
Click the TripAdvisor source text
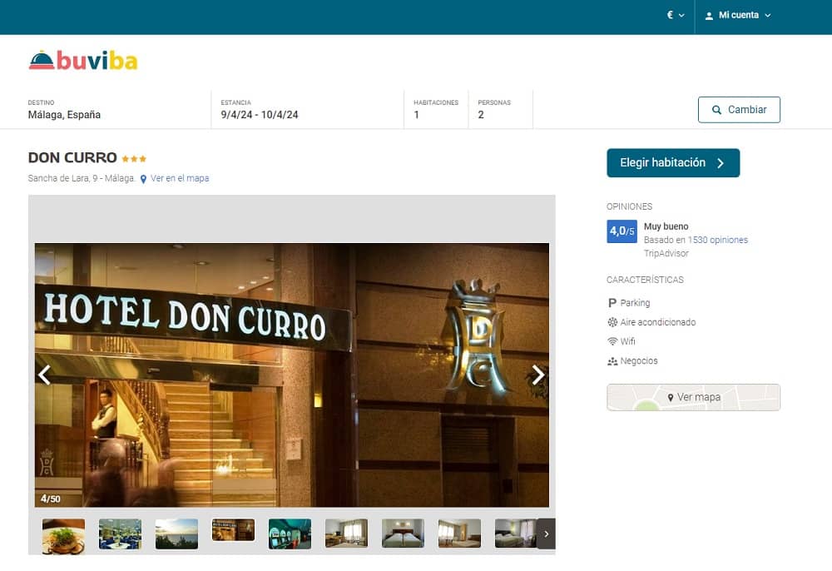point(666,254)
